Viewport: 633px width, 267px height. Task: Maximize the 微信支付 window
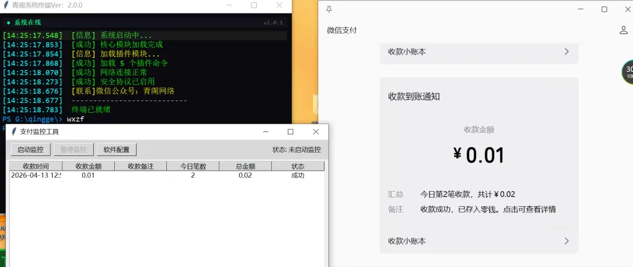[x=604, y=9]
